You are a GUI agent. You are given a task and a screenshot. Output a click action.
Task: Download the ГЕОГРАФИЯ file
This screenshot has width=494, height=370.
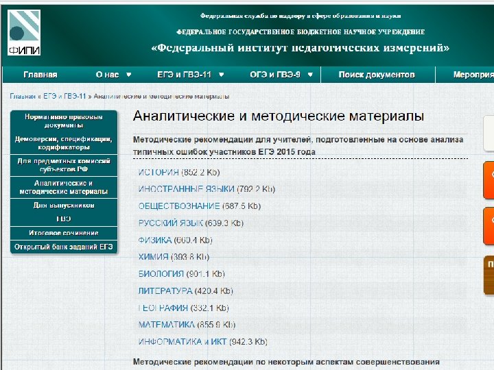(x=163, y=308)
